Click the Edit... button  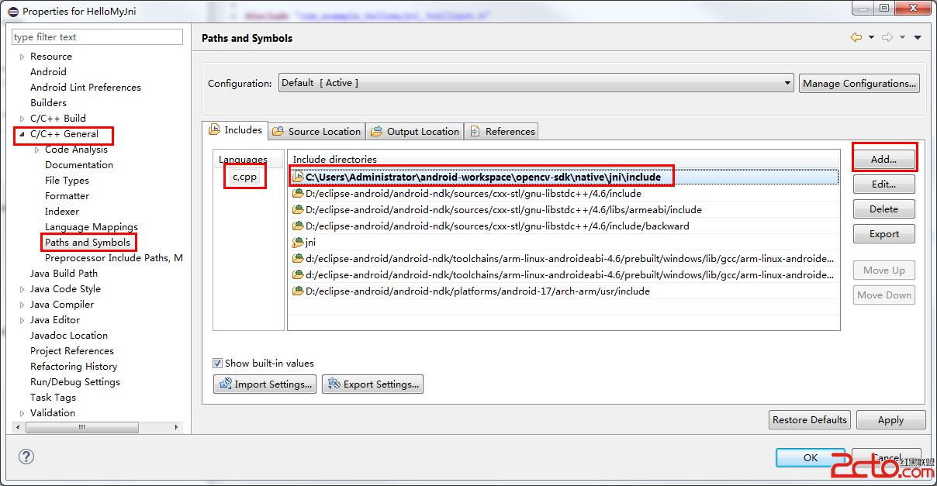pyautogui.click(x=883, y=184)
